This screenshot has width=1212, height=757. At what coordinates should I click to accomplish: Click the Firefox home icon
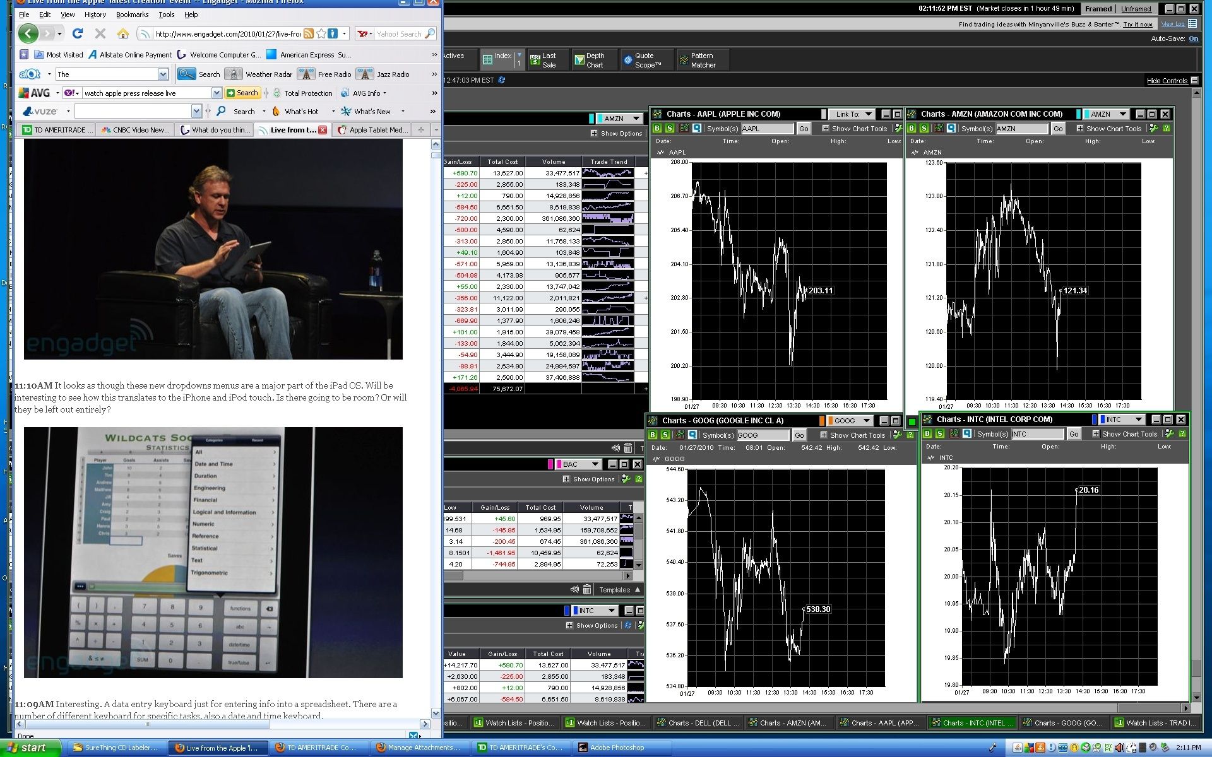point(123,33)
